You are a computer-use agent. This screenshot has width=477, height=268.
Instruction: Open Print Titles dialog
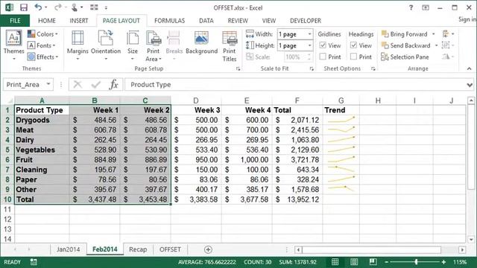click(x=230, y=45)
